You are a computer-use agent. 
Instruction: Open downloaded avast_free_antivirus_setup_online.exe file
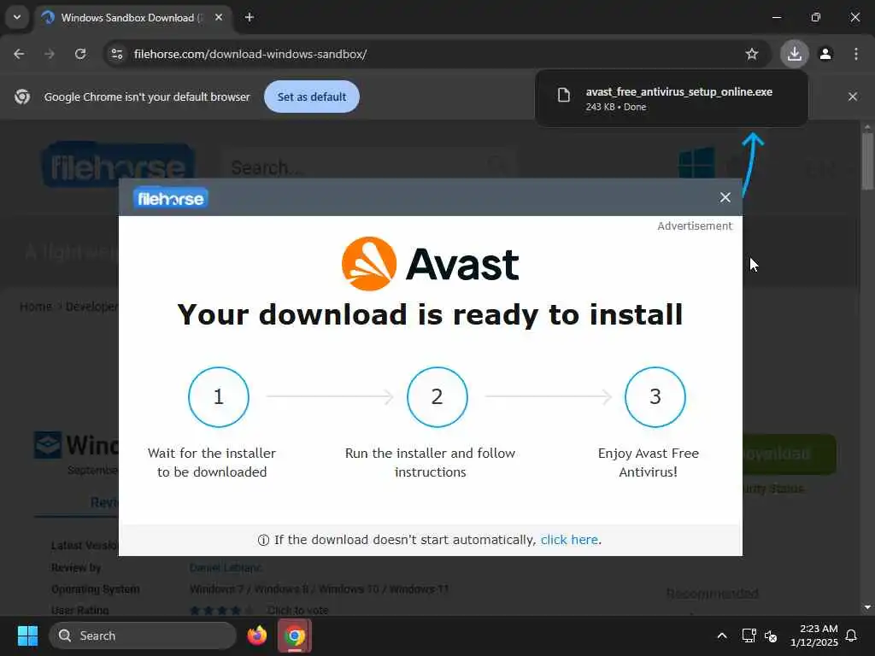(x=672, y=98)
